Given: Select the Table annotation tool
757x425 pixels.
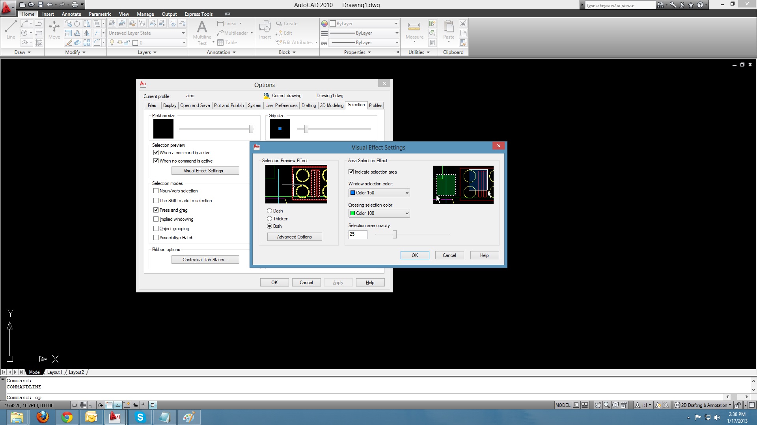Looking at the screenshot, I should pyautogui.click(x=227, y=42).
